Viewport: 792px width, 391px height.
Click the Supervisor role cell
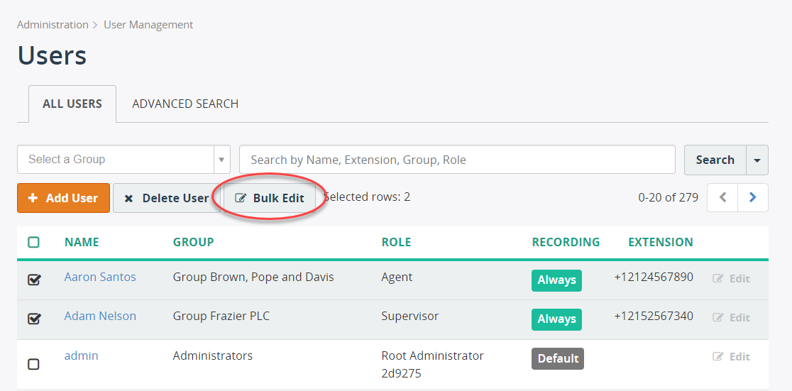click(409, 316)
